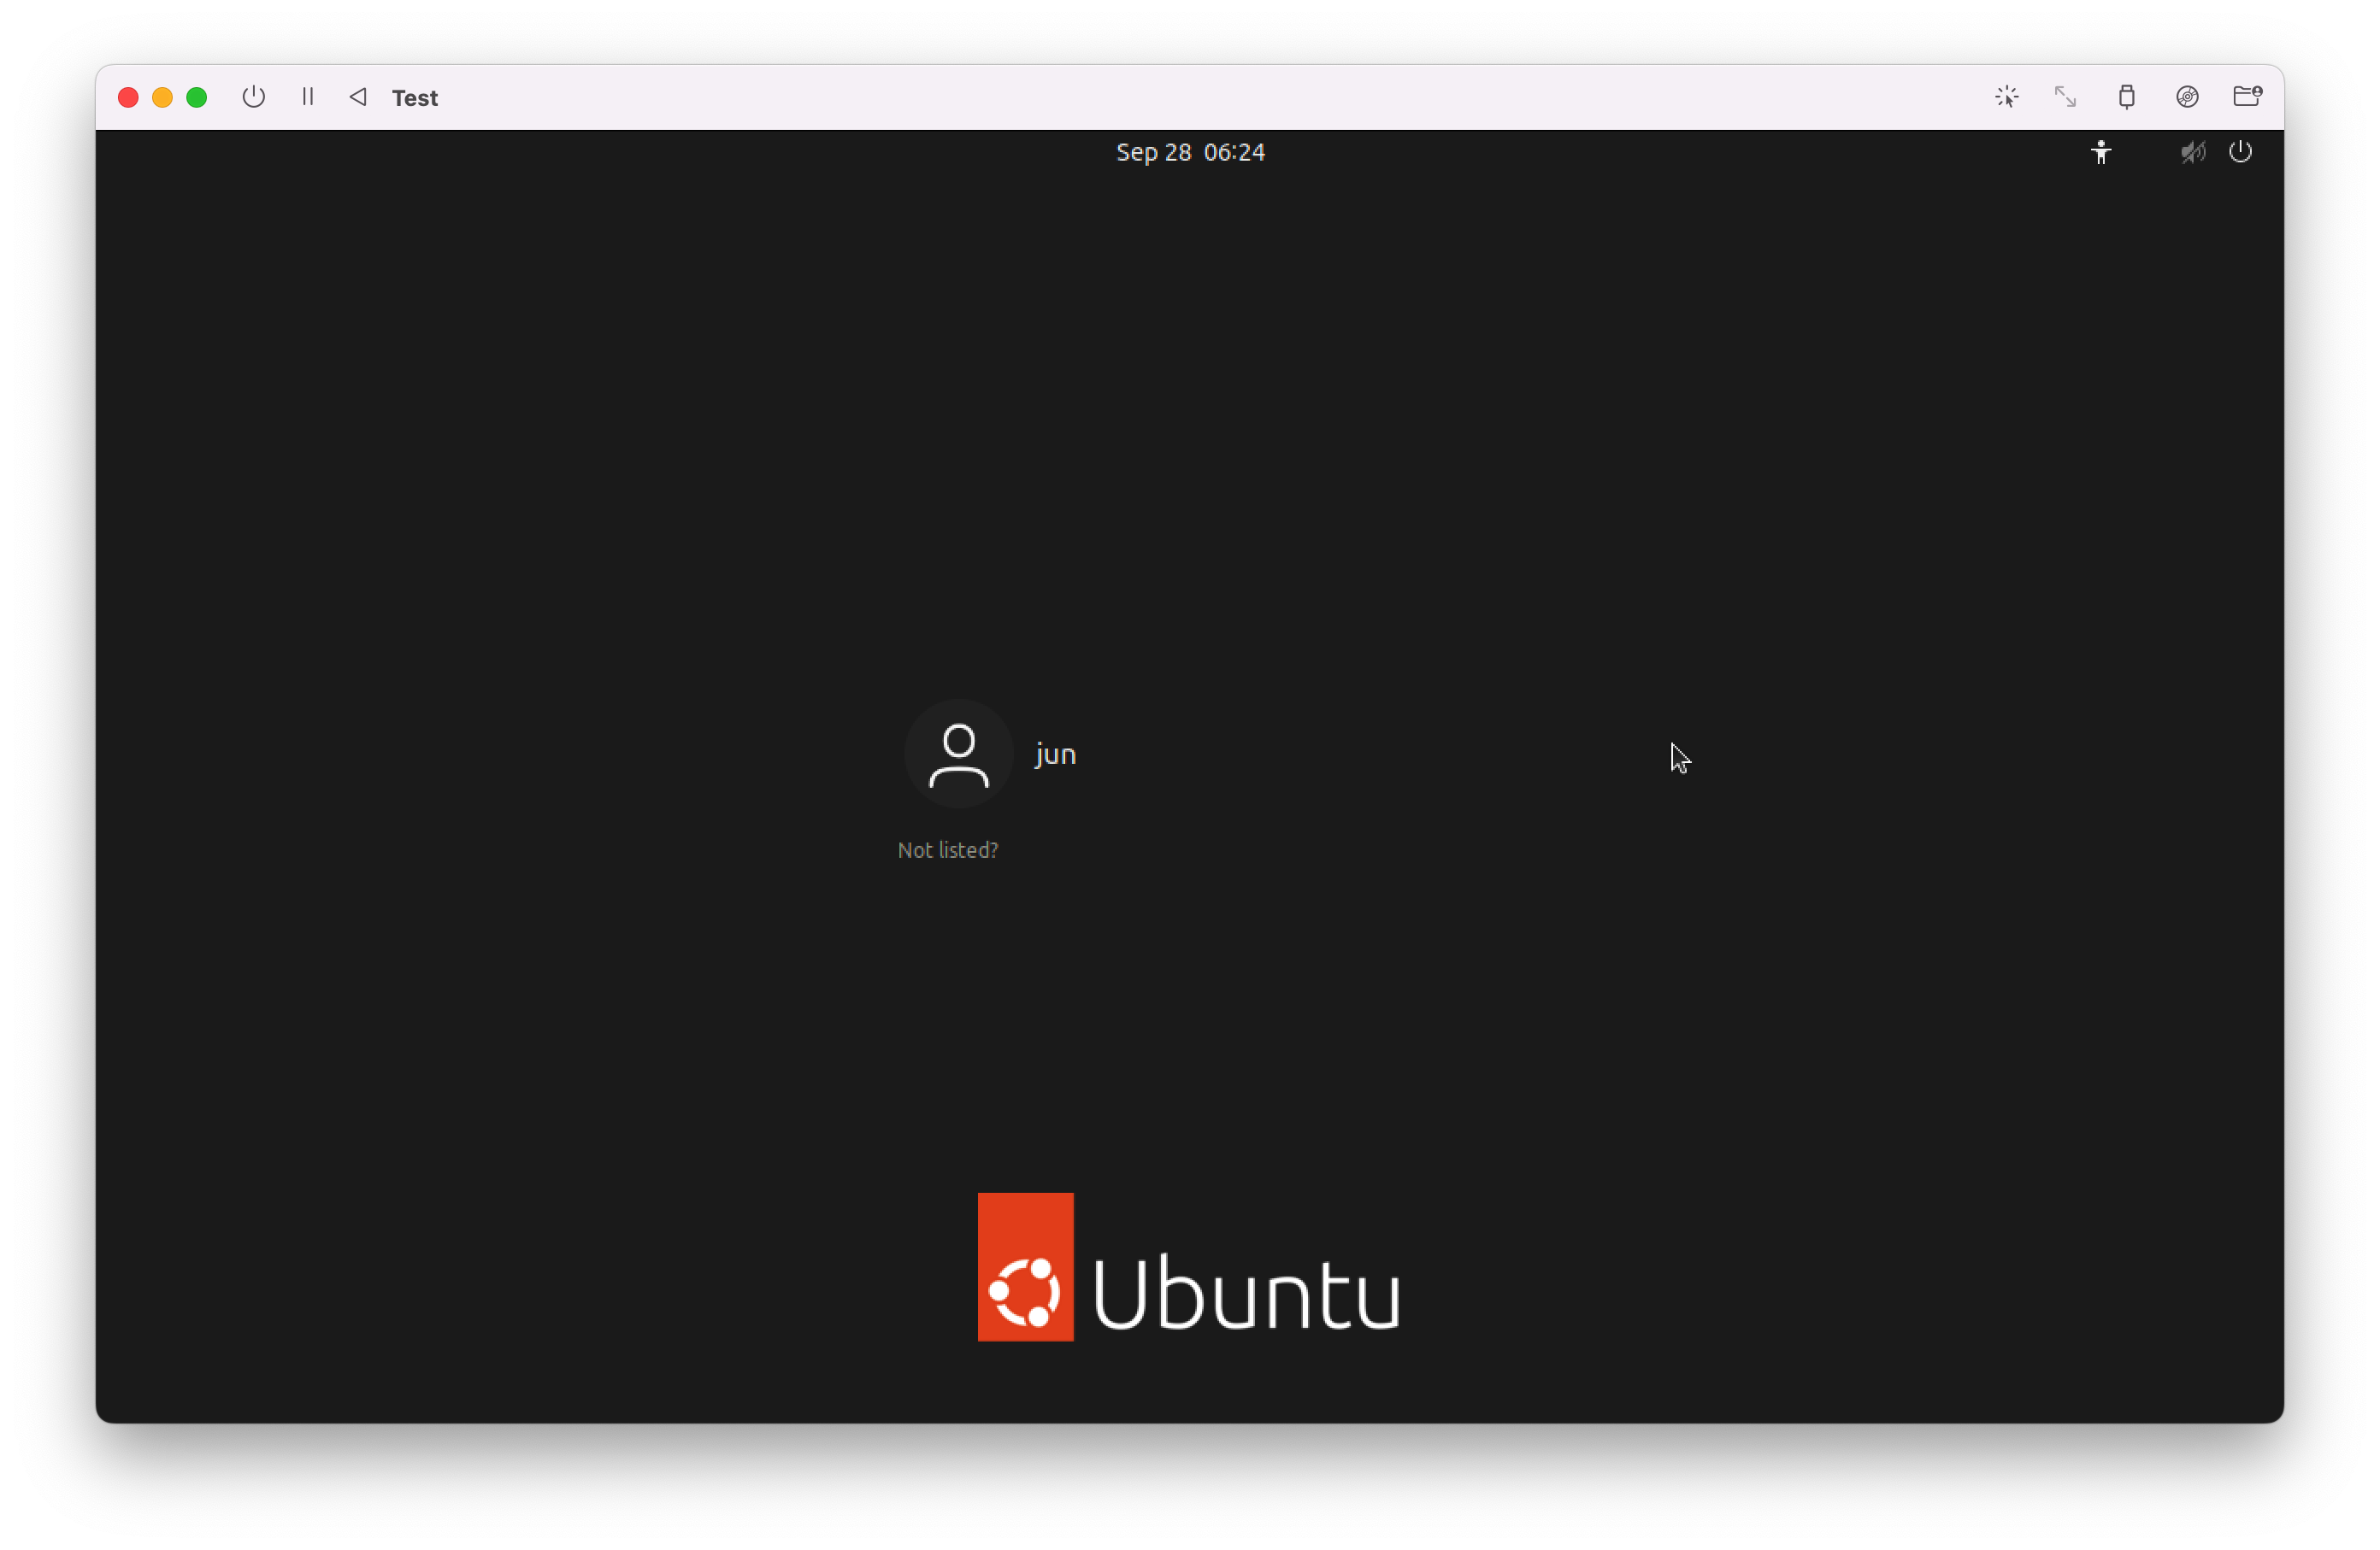This screenshot has height=1550, width=2380.
Task: Toggle capture mouse cursor icon
Action: coord(2006,97)
